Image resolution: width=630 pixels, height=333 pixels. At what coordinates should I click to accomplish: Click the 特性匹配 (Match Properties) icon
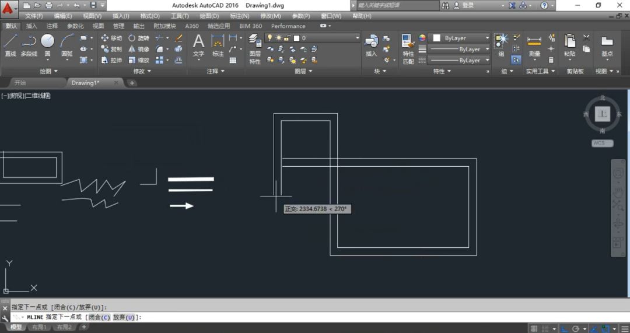(408, 49)
